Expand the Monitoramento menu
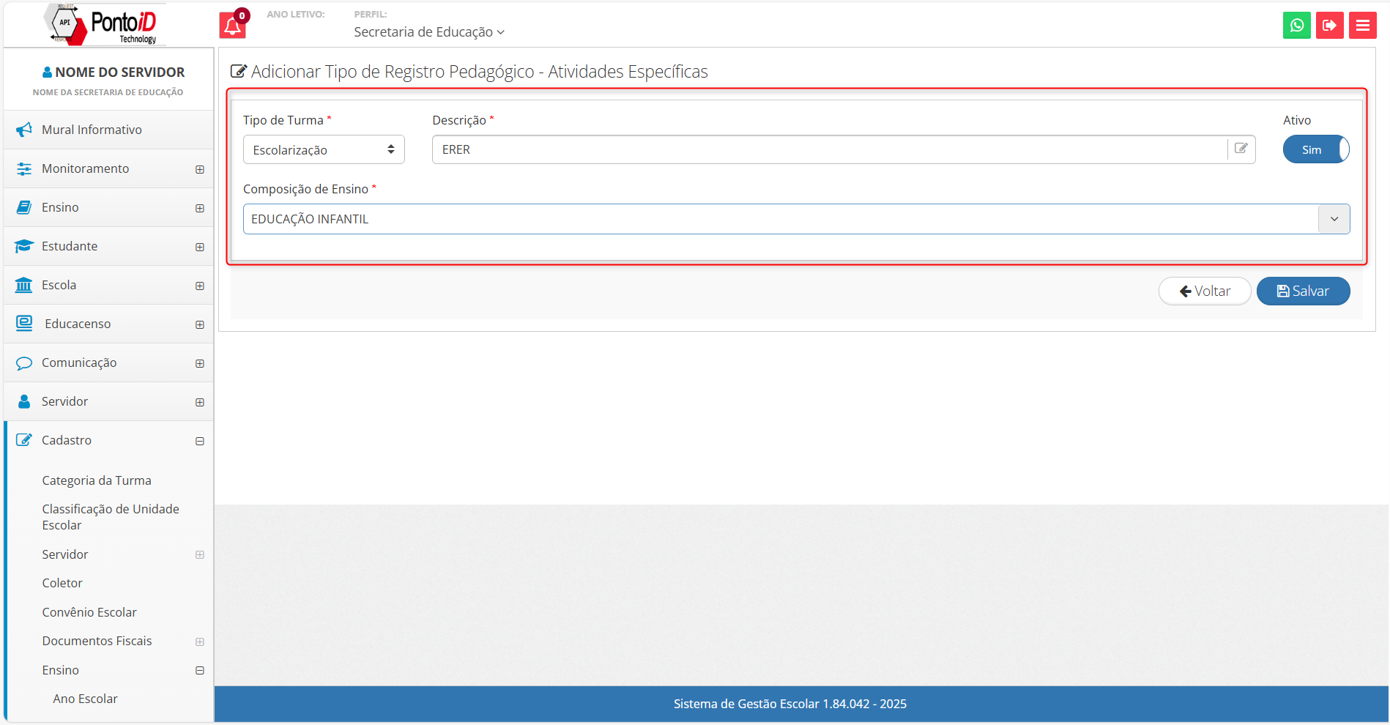This screenshot has height=725, width=1390. 199,169
